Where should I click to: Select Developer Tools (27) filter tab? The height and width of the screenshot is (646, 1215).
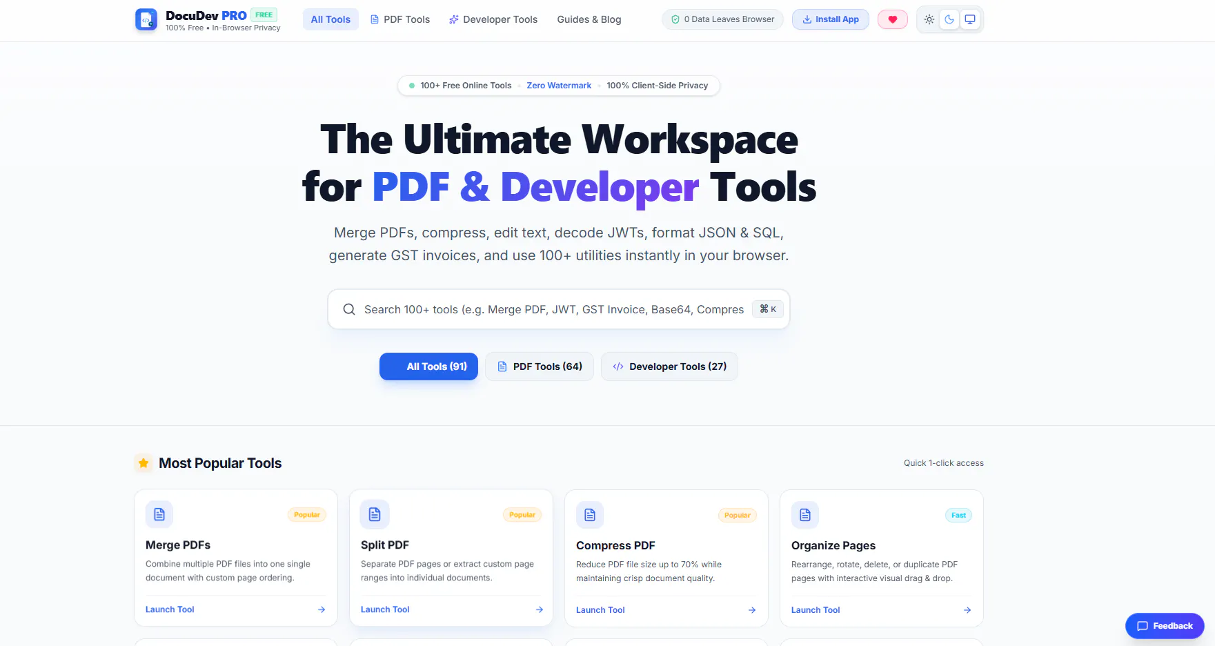tap(669, 366)
